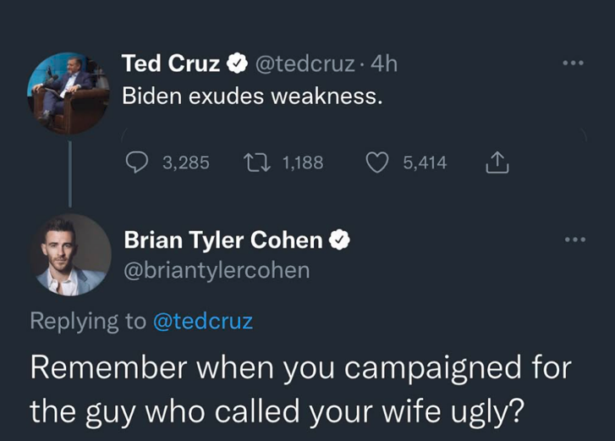Click the retweet arrows icon
This screenshot has width=615, height=441.
click(x=255, y=162)
